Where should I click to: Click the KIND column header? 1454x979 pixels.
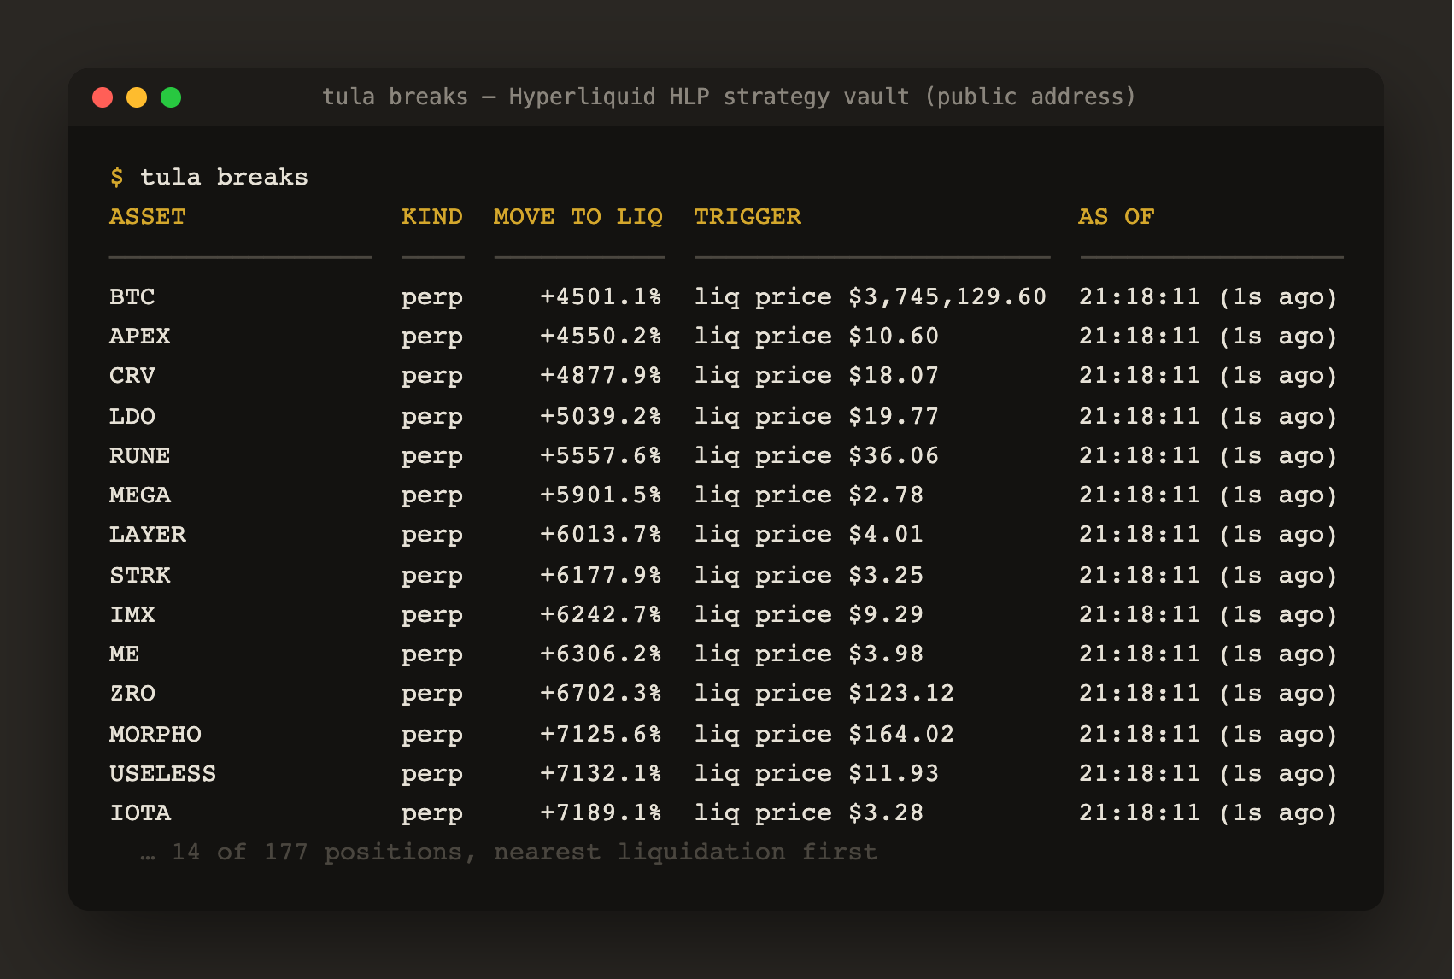(432, 217)
